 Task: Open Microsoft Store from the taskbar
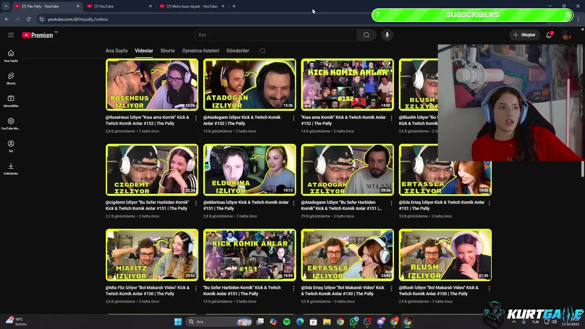pos(314,322)
